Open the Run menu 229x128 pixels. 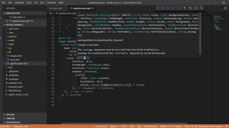pos(42,2)
